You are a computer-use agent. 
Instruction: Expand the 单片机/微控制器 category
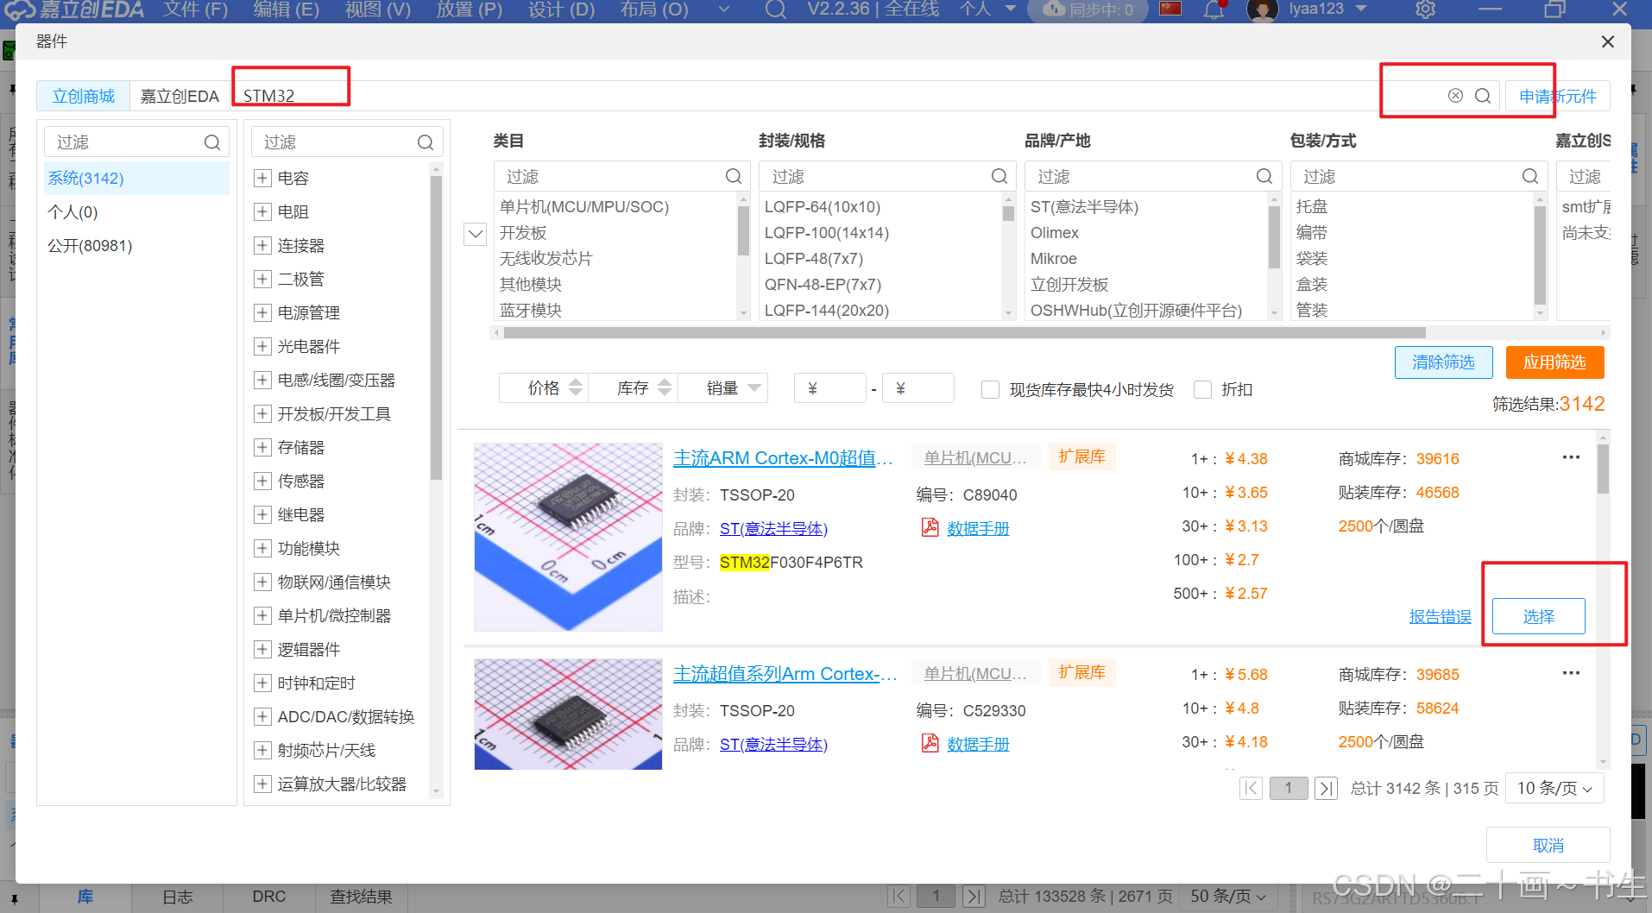coord(262,615)
